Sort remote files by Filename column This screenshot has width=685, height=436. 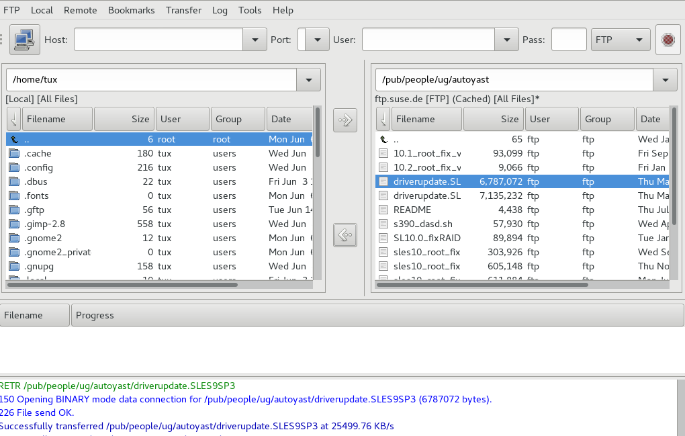[x=426, y=119]
